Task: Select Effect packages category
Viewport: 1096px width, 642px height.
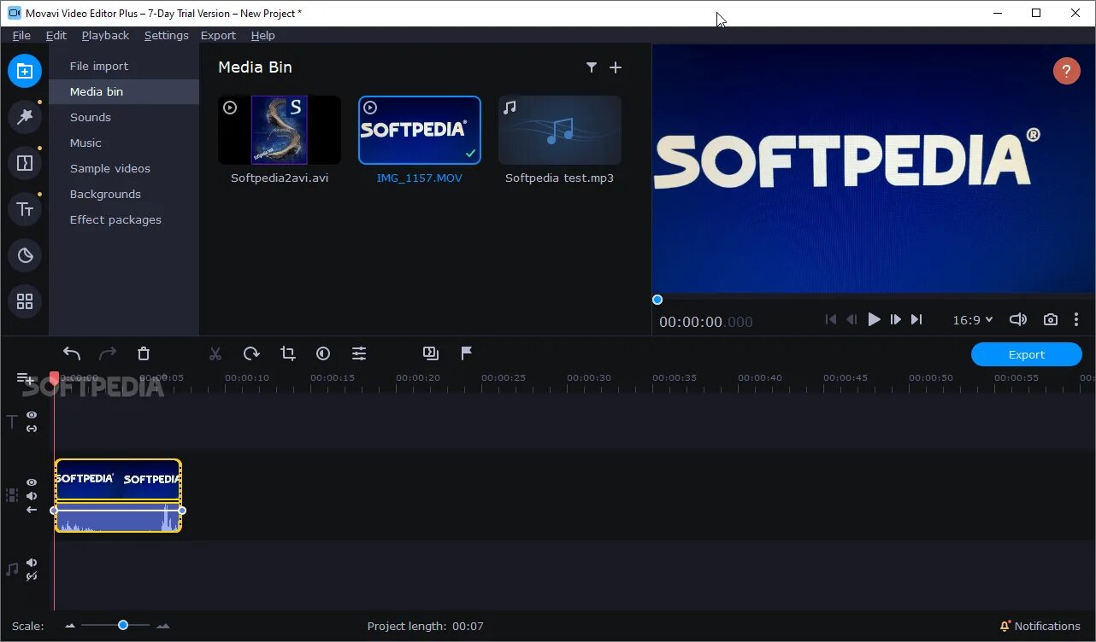Action: (x=124, y=219)
